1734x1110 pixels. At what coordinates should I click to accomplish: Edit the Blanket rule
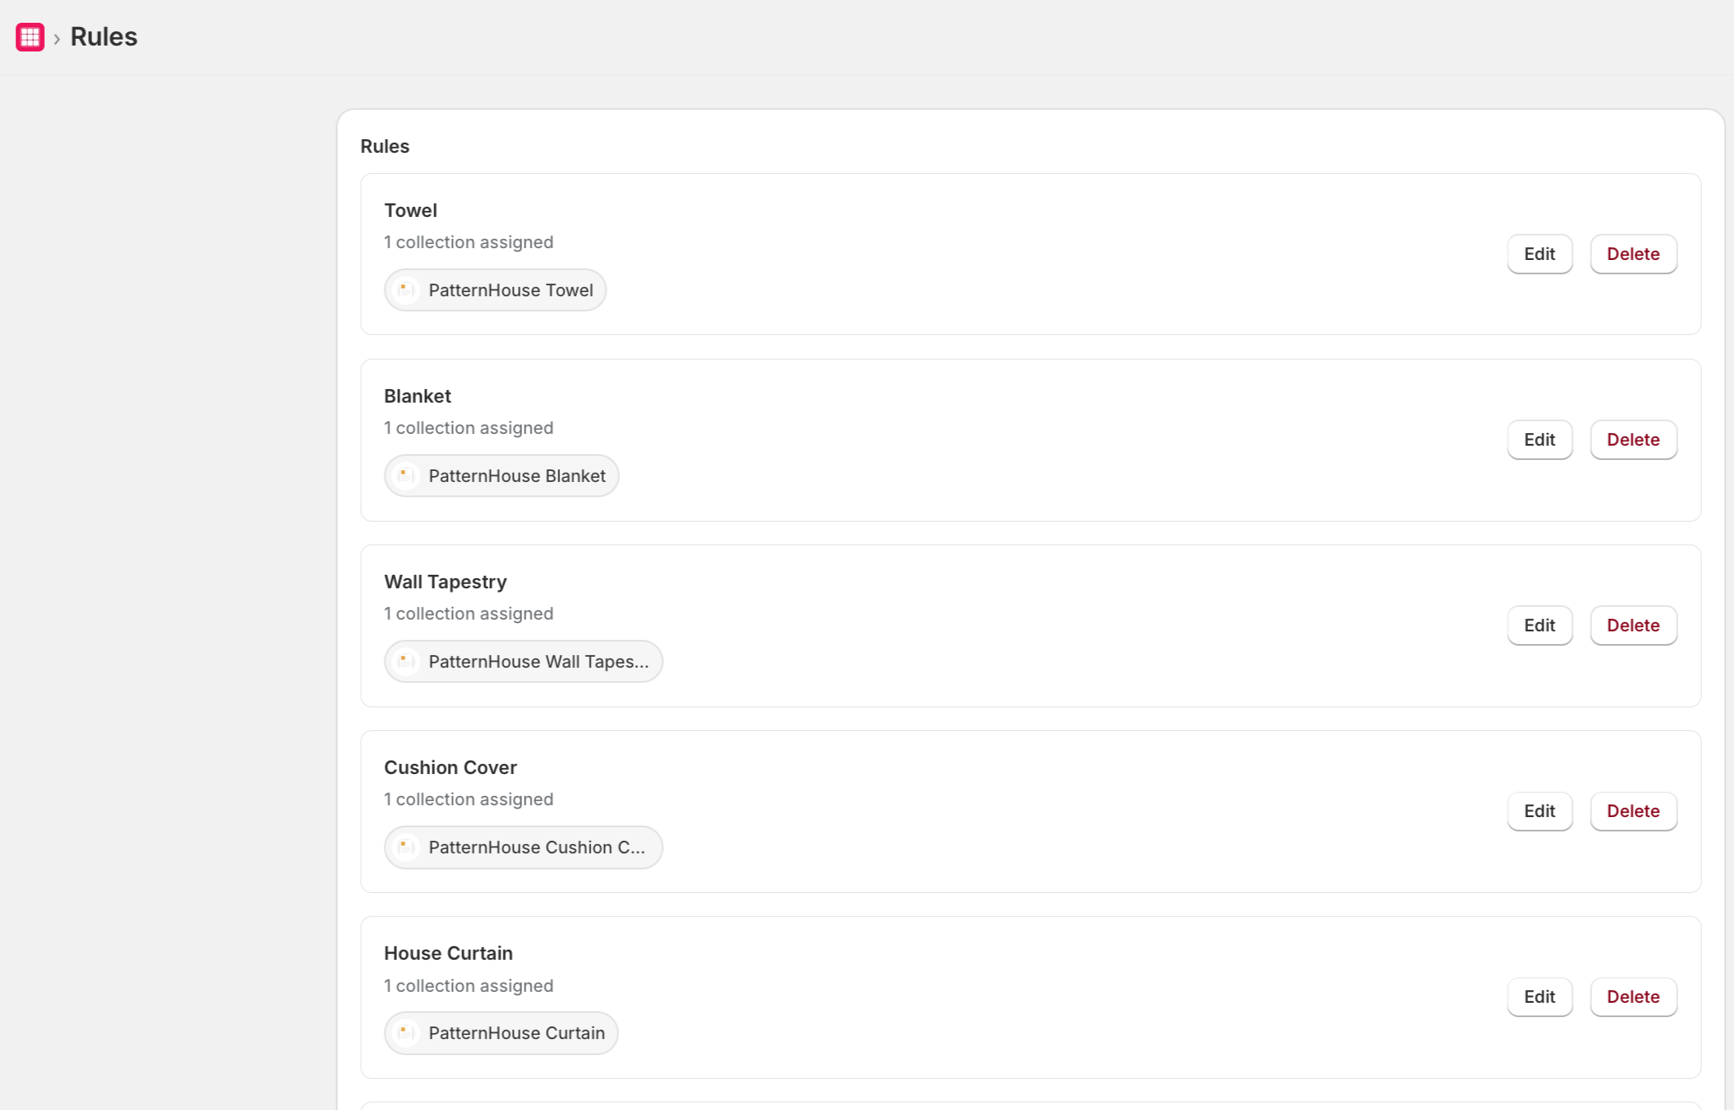pos(1539,440)
